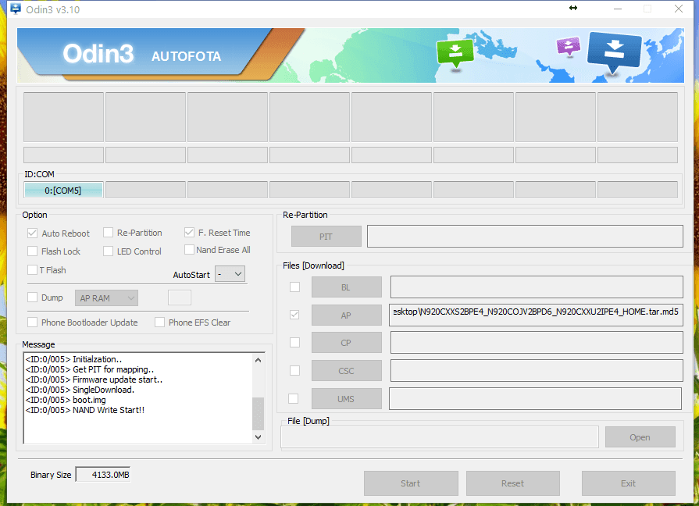Click the CP file button

pos(347,343)
